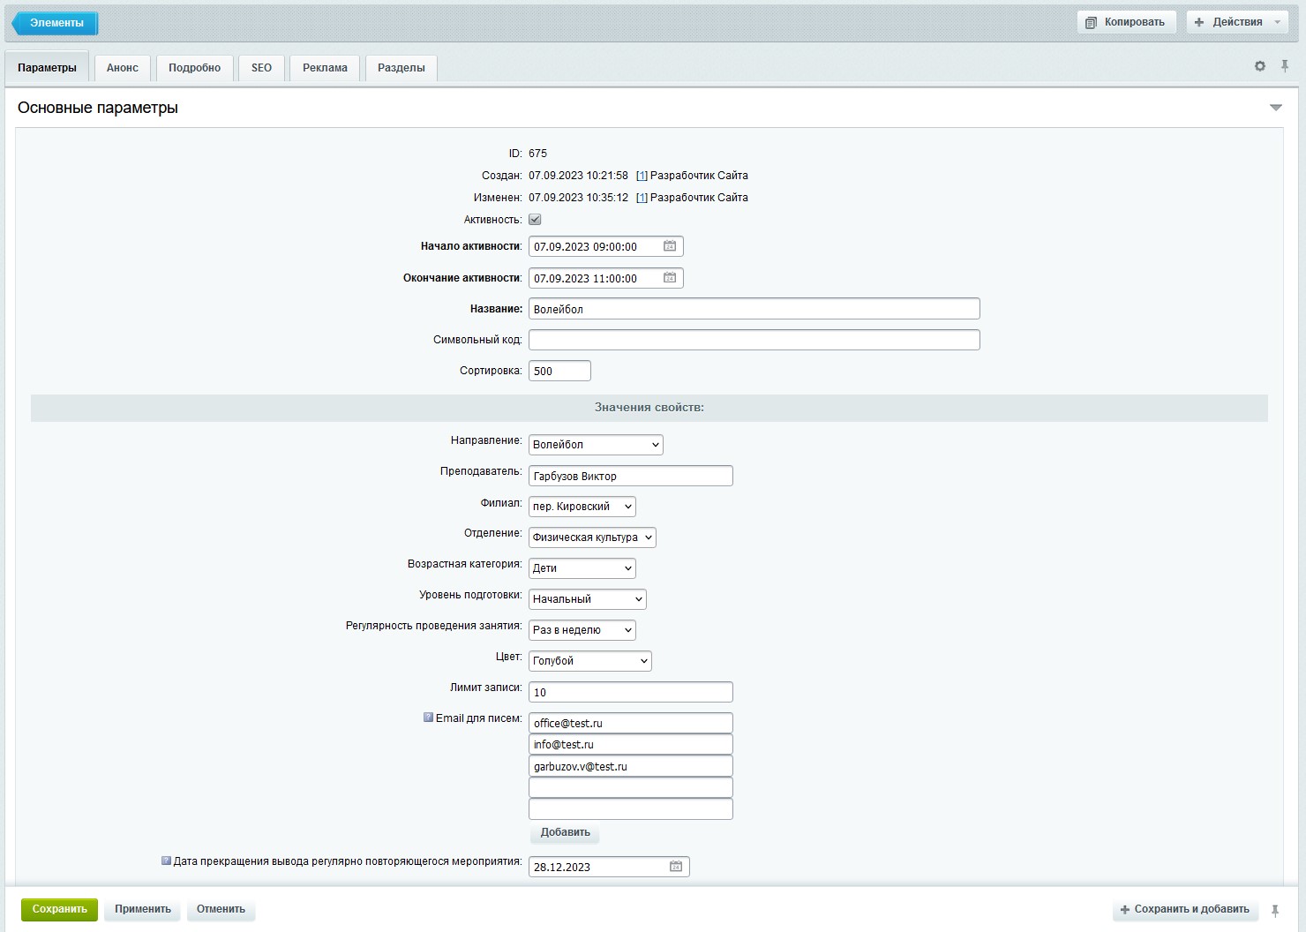Switch to the SEO tab
Viewport: 1306px width, 932px height.
(261, 68)
